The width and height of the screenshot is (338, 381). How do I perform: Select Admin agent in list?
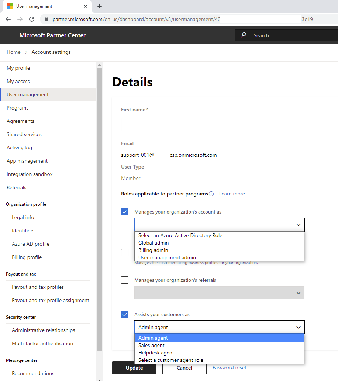(219, 338)
